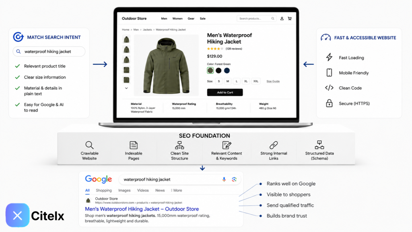Click the Structured Data (Schema) icon
Image resolution: width=412 pixels, height=232 pixels.
pyautogui.click(x=319, y=145)
